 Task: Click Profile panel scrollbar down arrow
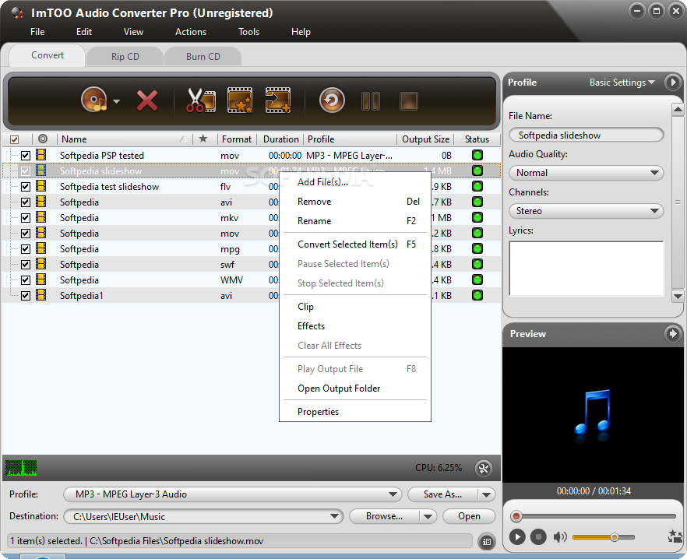click(x=678, y=296)
